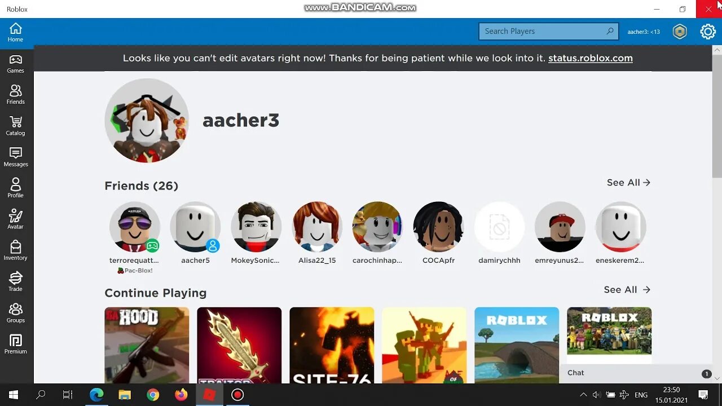The height and width of the screenshot is (406, 722).
Task: Open the Da Hood game thumbnail
Action: (x=147, y=345)
